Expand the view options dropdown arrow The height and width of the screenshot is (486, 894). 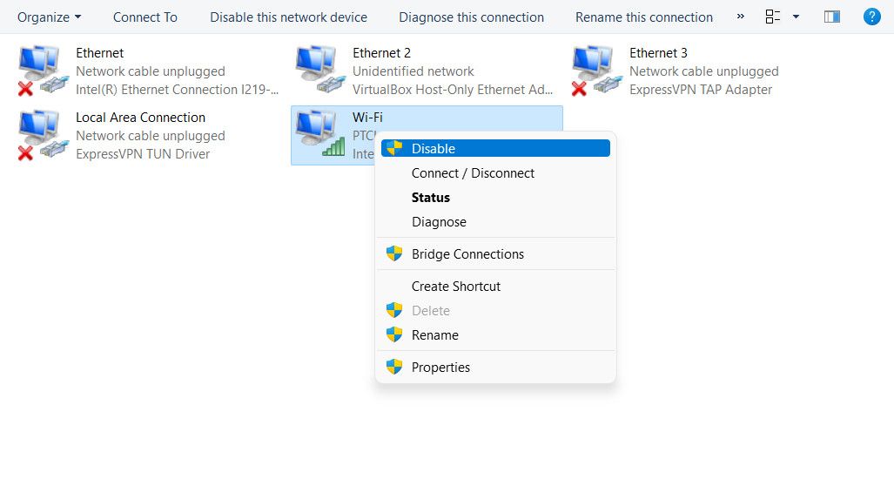(x=796, y=17)
